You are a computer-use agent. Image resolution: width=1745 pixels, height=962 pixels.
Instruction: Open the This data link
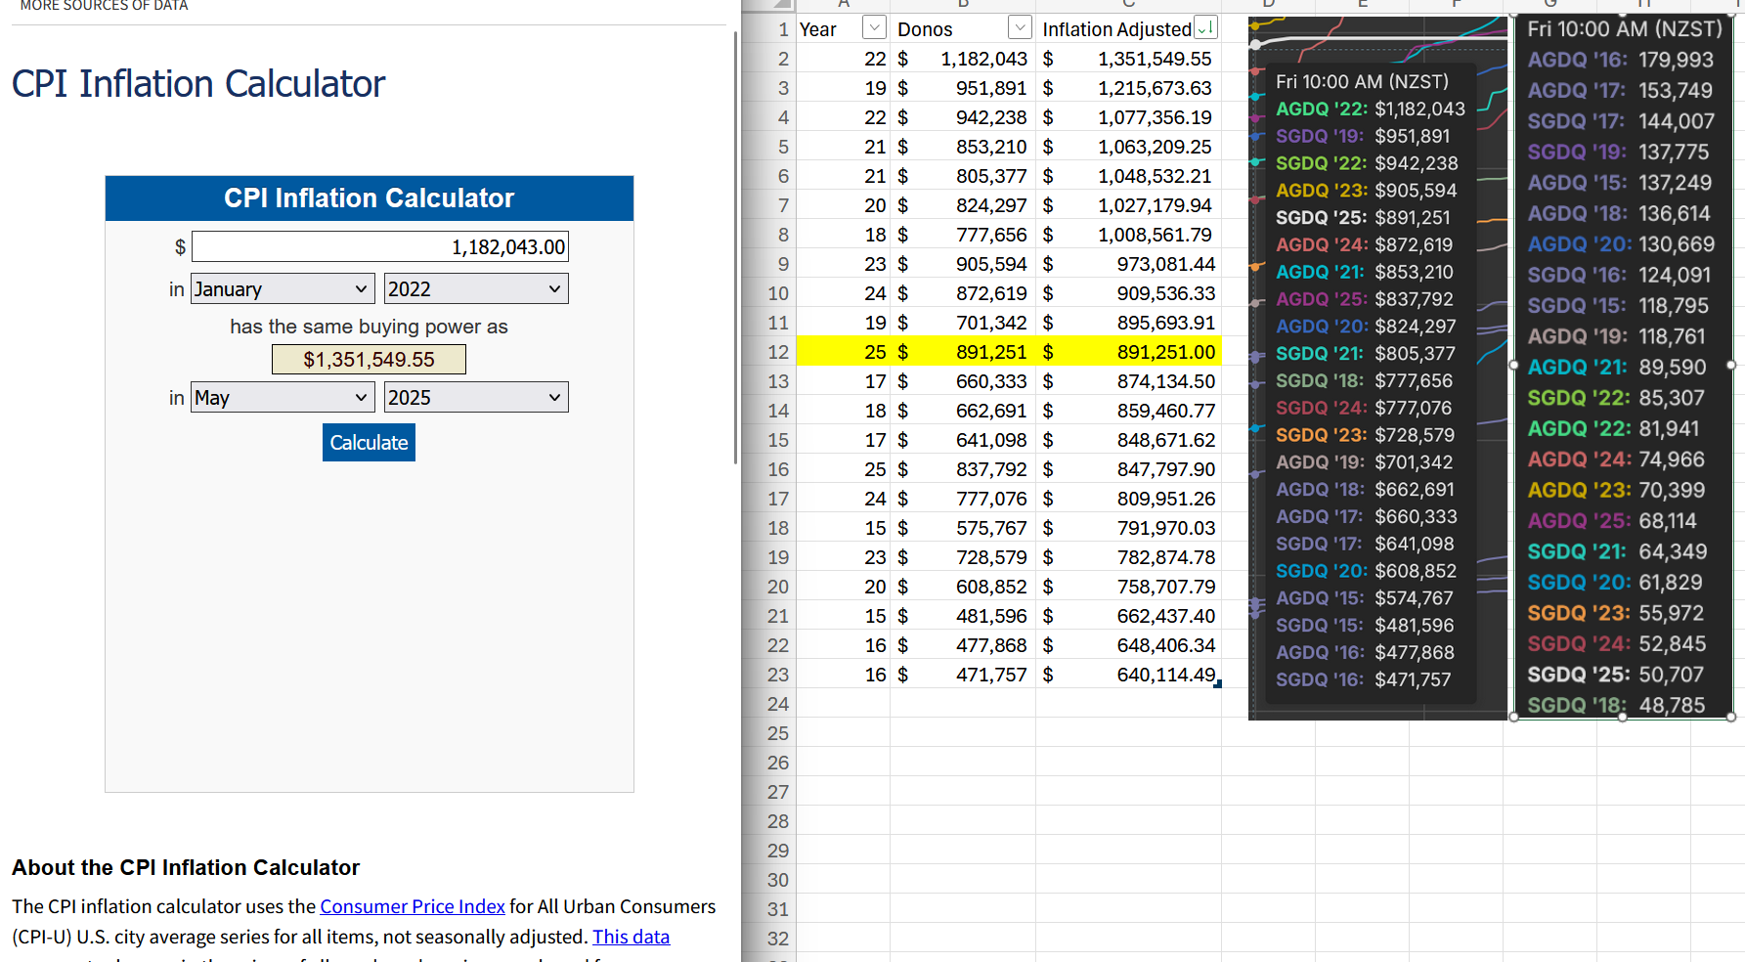point(631,937)
